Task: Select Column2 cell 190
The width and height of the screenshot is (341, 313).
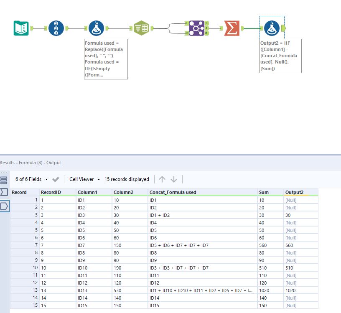Action: [x=130, y=268]
